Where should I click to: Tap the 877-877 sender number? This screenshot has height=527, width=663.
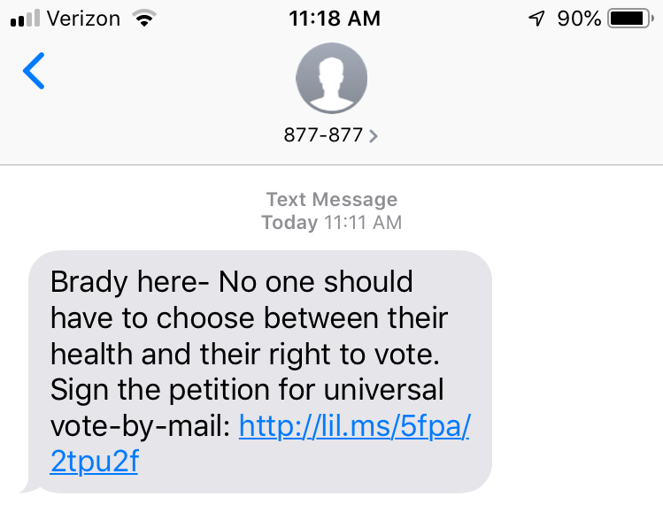[323, 136]
